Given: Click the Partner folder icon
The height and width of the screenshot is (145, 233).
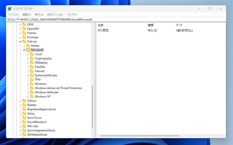Looking at the screenshot, I should [x=24, y=33].
